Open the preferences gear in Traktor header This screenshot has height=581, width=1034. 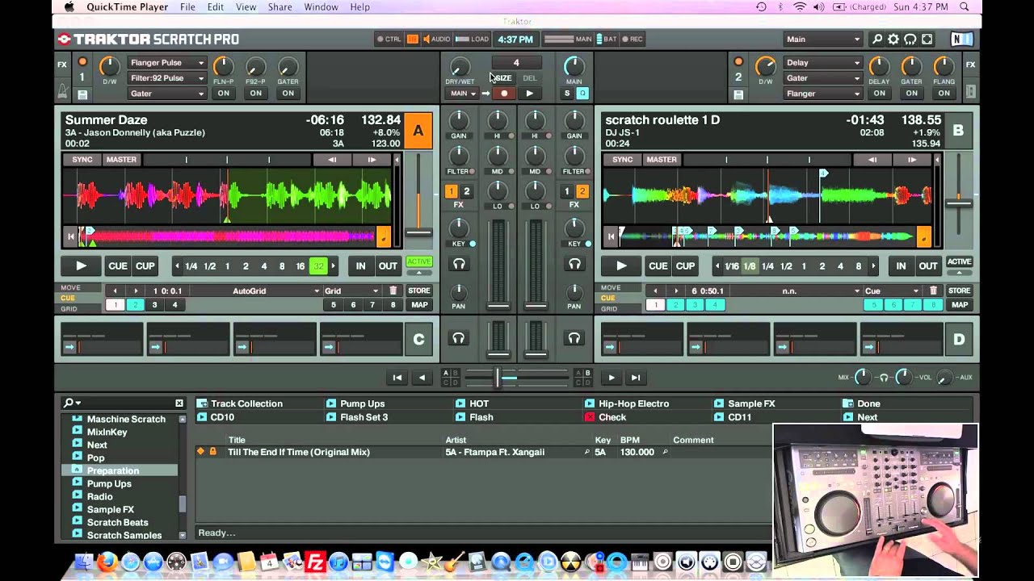pos(893,39)
